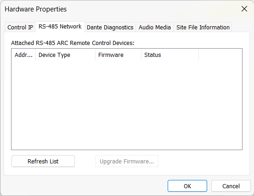The width and height of the screenshot is (254, 196).
Task: Click divider between Addr and Device Type columns
Action: [x=36, y=55]
